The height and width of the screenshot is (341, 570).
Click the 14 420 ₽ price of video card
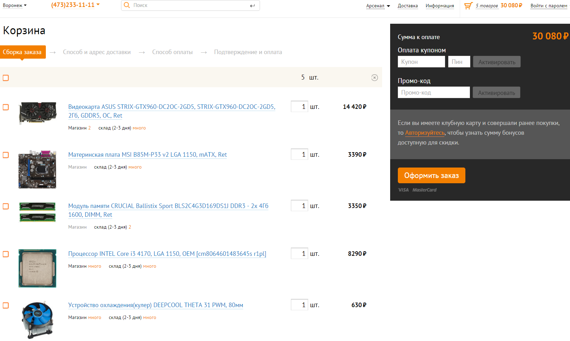(354, 107)
